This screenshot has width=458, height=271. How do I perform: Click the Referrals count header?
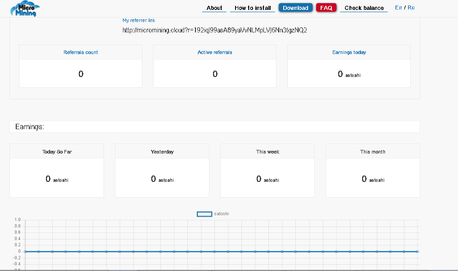(81, 52)
